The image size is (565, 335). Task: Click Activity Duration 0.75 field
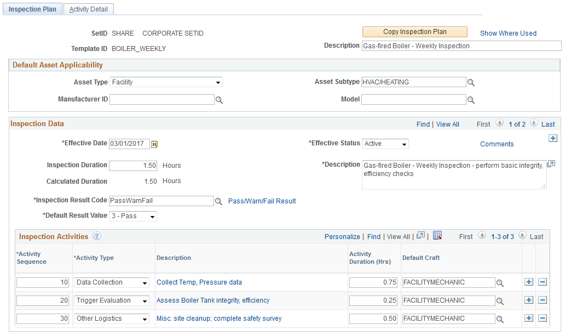373,283
